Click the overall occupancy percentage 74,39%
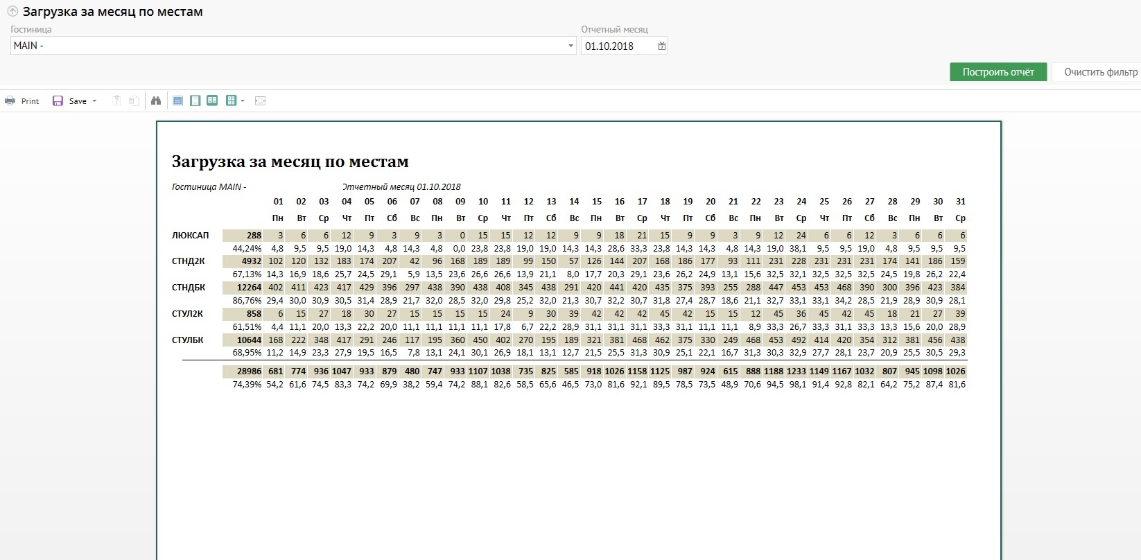1141x560 pixels. pos(247,385)
